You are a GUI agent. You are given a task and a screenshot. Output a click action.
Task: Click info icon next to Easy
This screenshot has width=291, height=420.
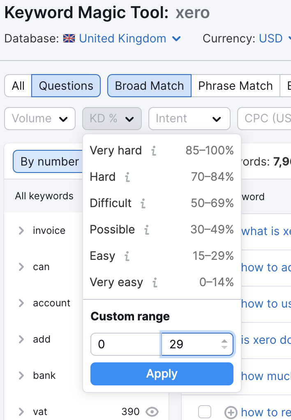[127, 257]
